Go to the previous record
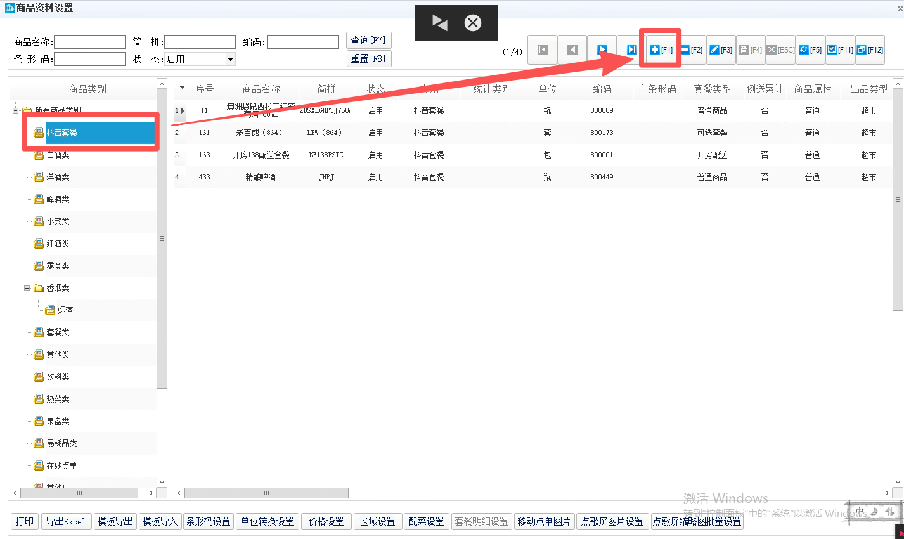This screenshot has height=539, width=904. 572,49
